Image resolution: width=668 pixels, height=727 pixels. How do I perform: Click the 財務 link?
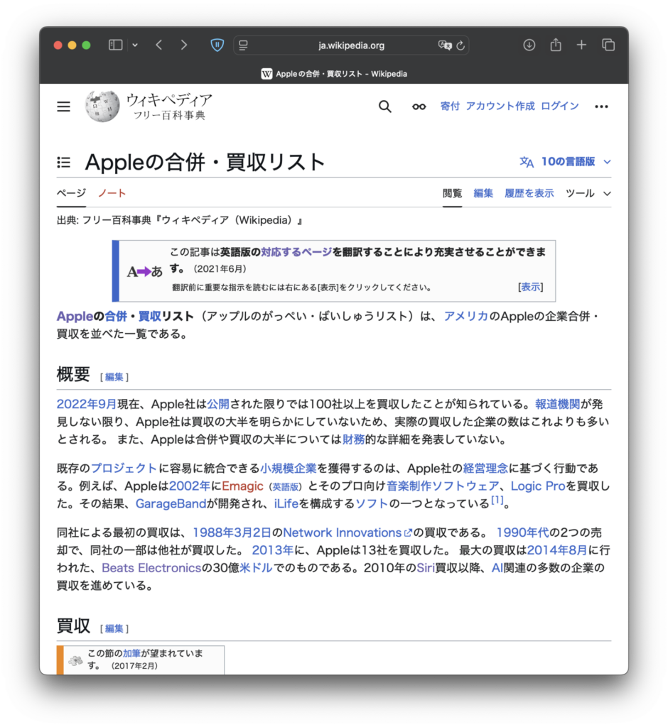354,439
